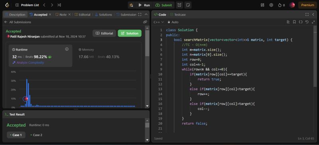This screenshot has width=319, height=145.
Task: Maximize the code panel fullscreen icon
Action: [x=307, y=14]
